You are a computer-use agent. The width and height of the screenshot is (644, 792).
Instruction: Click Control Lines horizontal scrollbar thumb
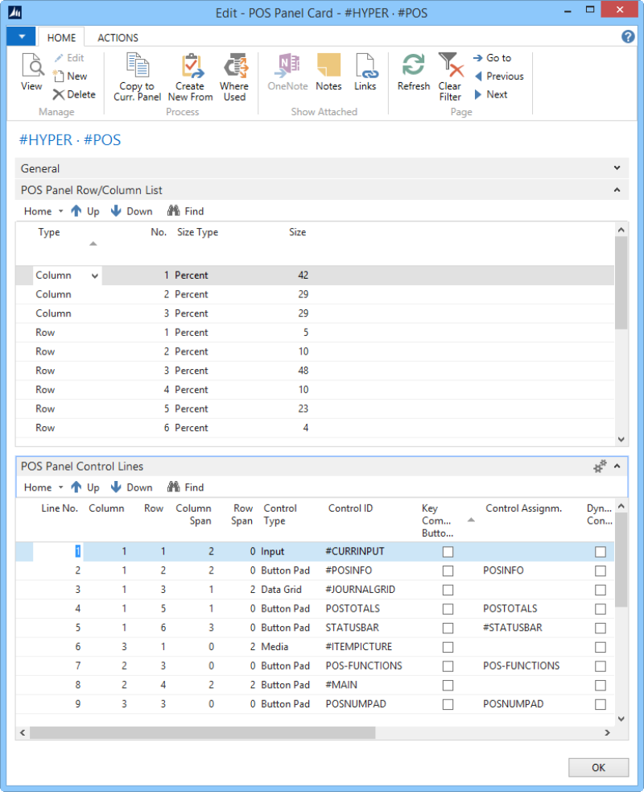tap(202, 732)
